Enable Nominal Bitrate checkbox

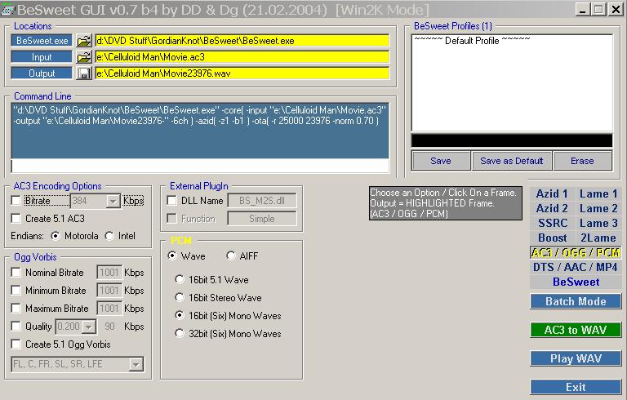coord(16,273)
